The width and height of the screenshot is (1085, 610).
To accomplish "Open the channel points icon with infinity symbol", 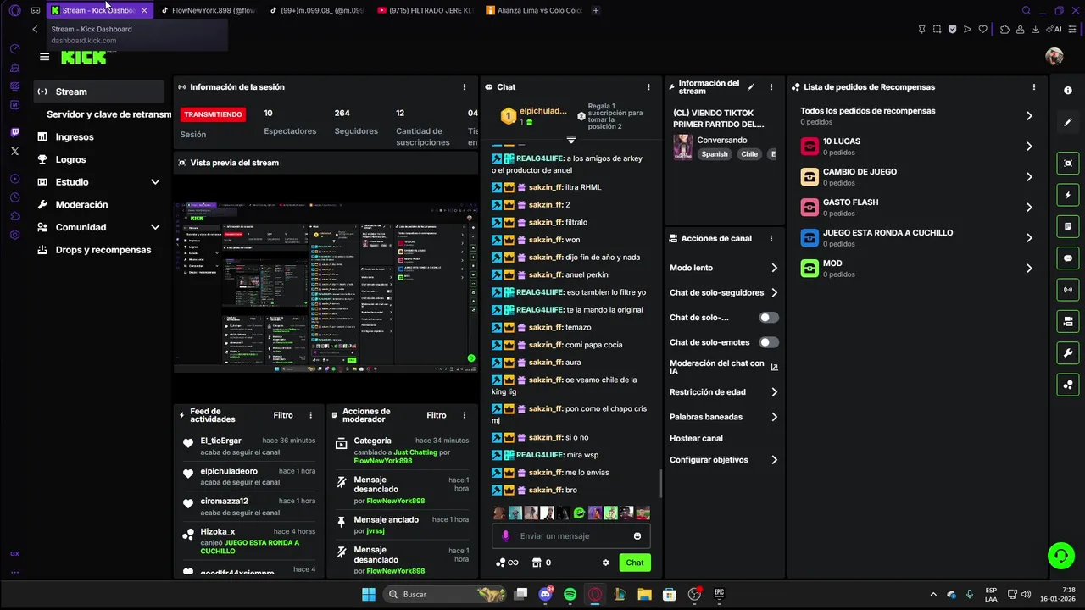I will pyautogui.click(x=507, y=563).
